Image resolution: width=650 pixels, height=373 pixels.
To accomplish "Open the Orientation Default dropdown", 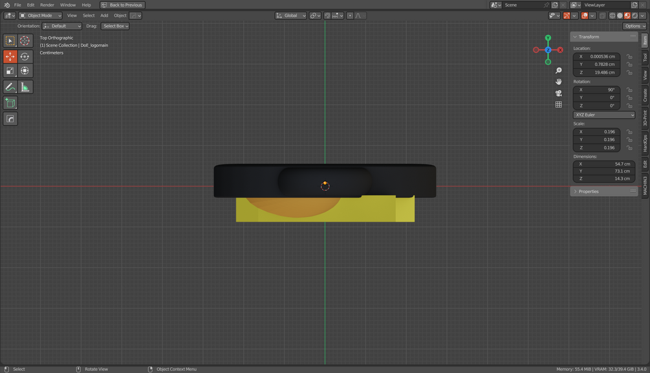I will [x=62, y=26].
